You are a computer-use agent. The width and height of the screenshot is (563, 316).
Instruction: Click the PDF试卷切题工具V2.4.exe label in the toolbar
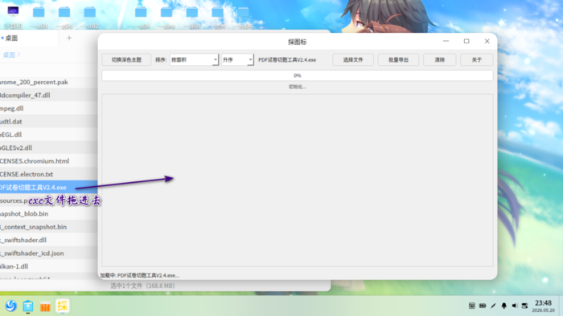coord(287,60)
